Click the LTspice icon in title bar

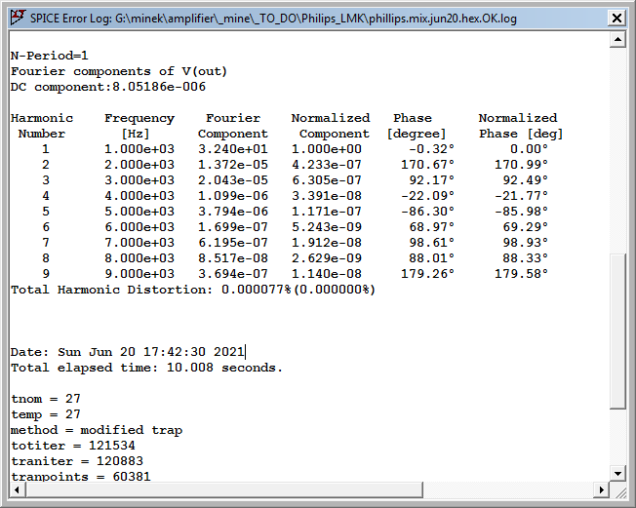tap(18, 18)
